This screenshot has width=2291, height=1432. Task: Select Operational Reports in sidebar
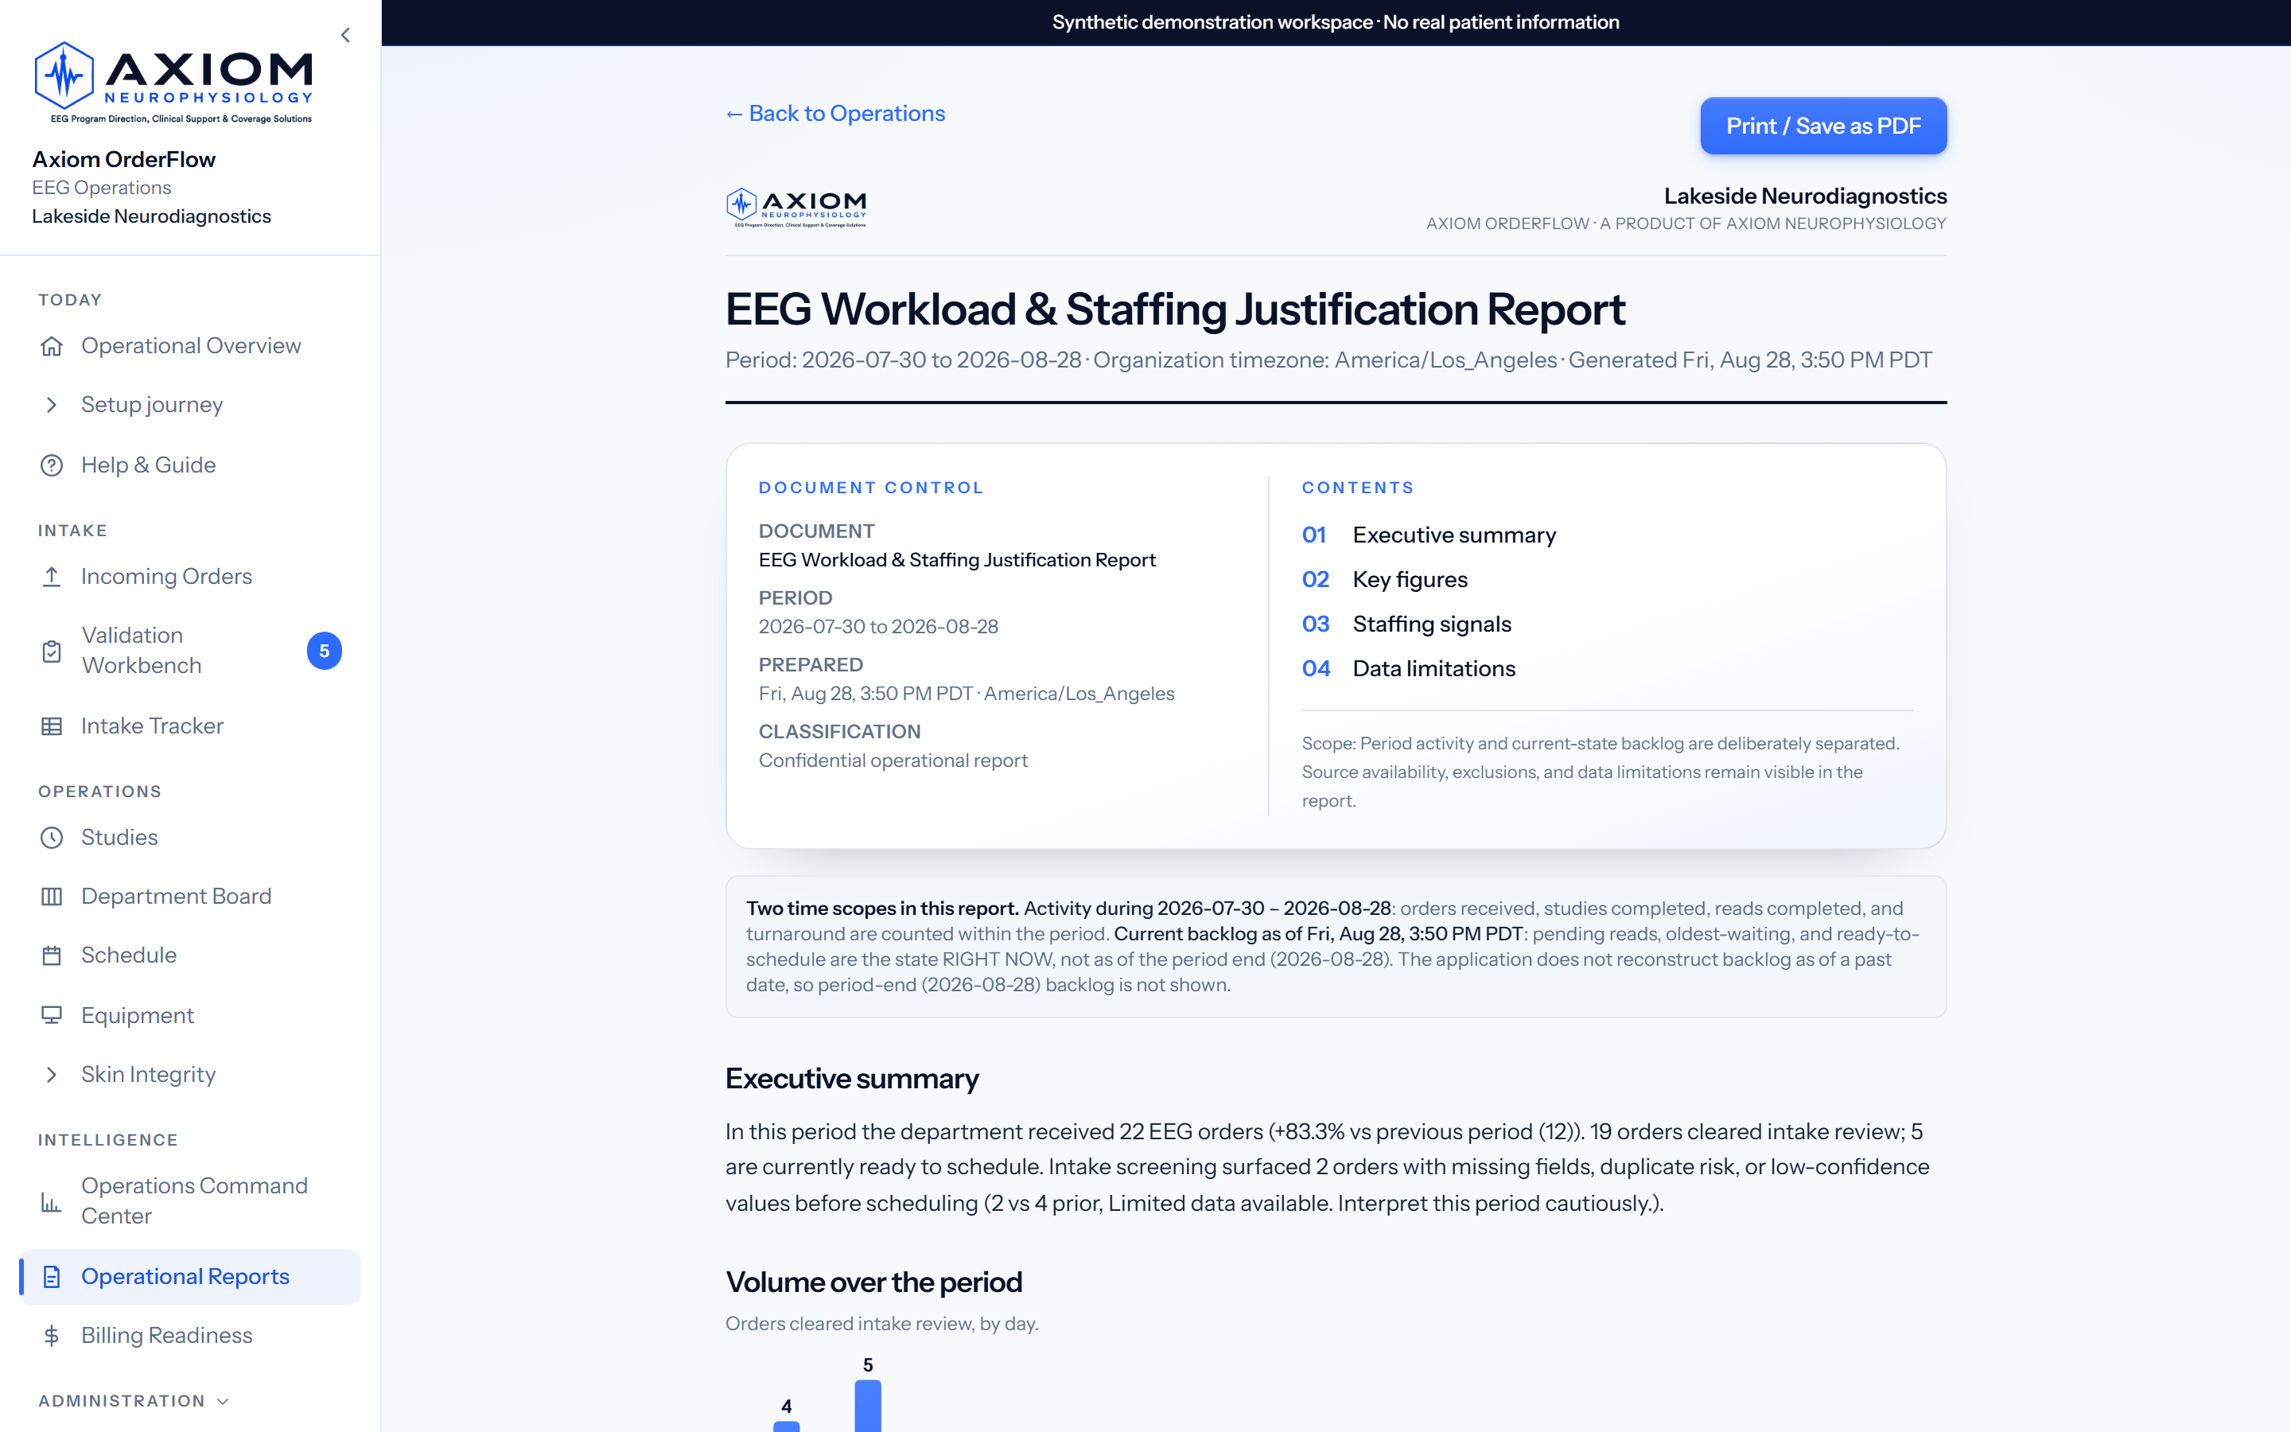point(190,1277)
